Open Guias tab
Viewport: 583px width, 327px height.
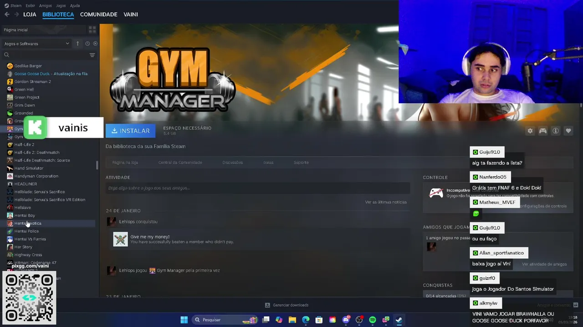click(x=268, y=162)
